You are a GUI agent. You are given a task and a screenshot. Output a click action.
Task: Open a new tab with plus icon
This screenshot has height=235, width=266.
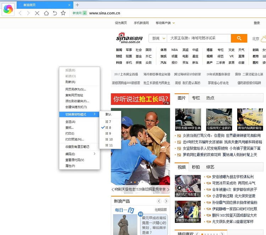77,5
